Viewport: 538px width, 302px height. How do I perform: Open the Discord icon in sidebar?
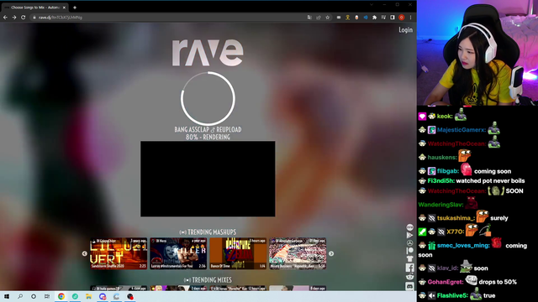(409, 286)
